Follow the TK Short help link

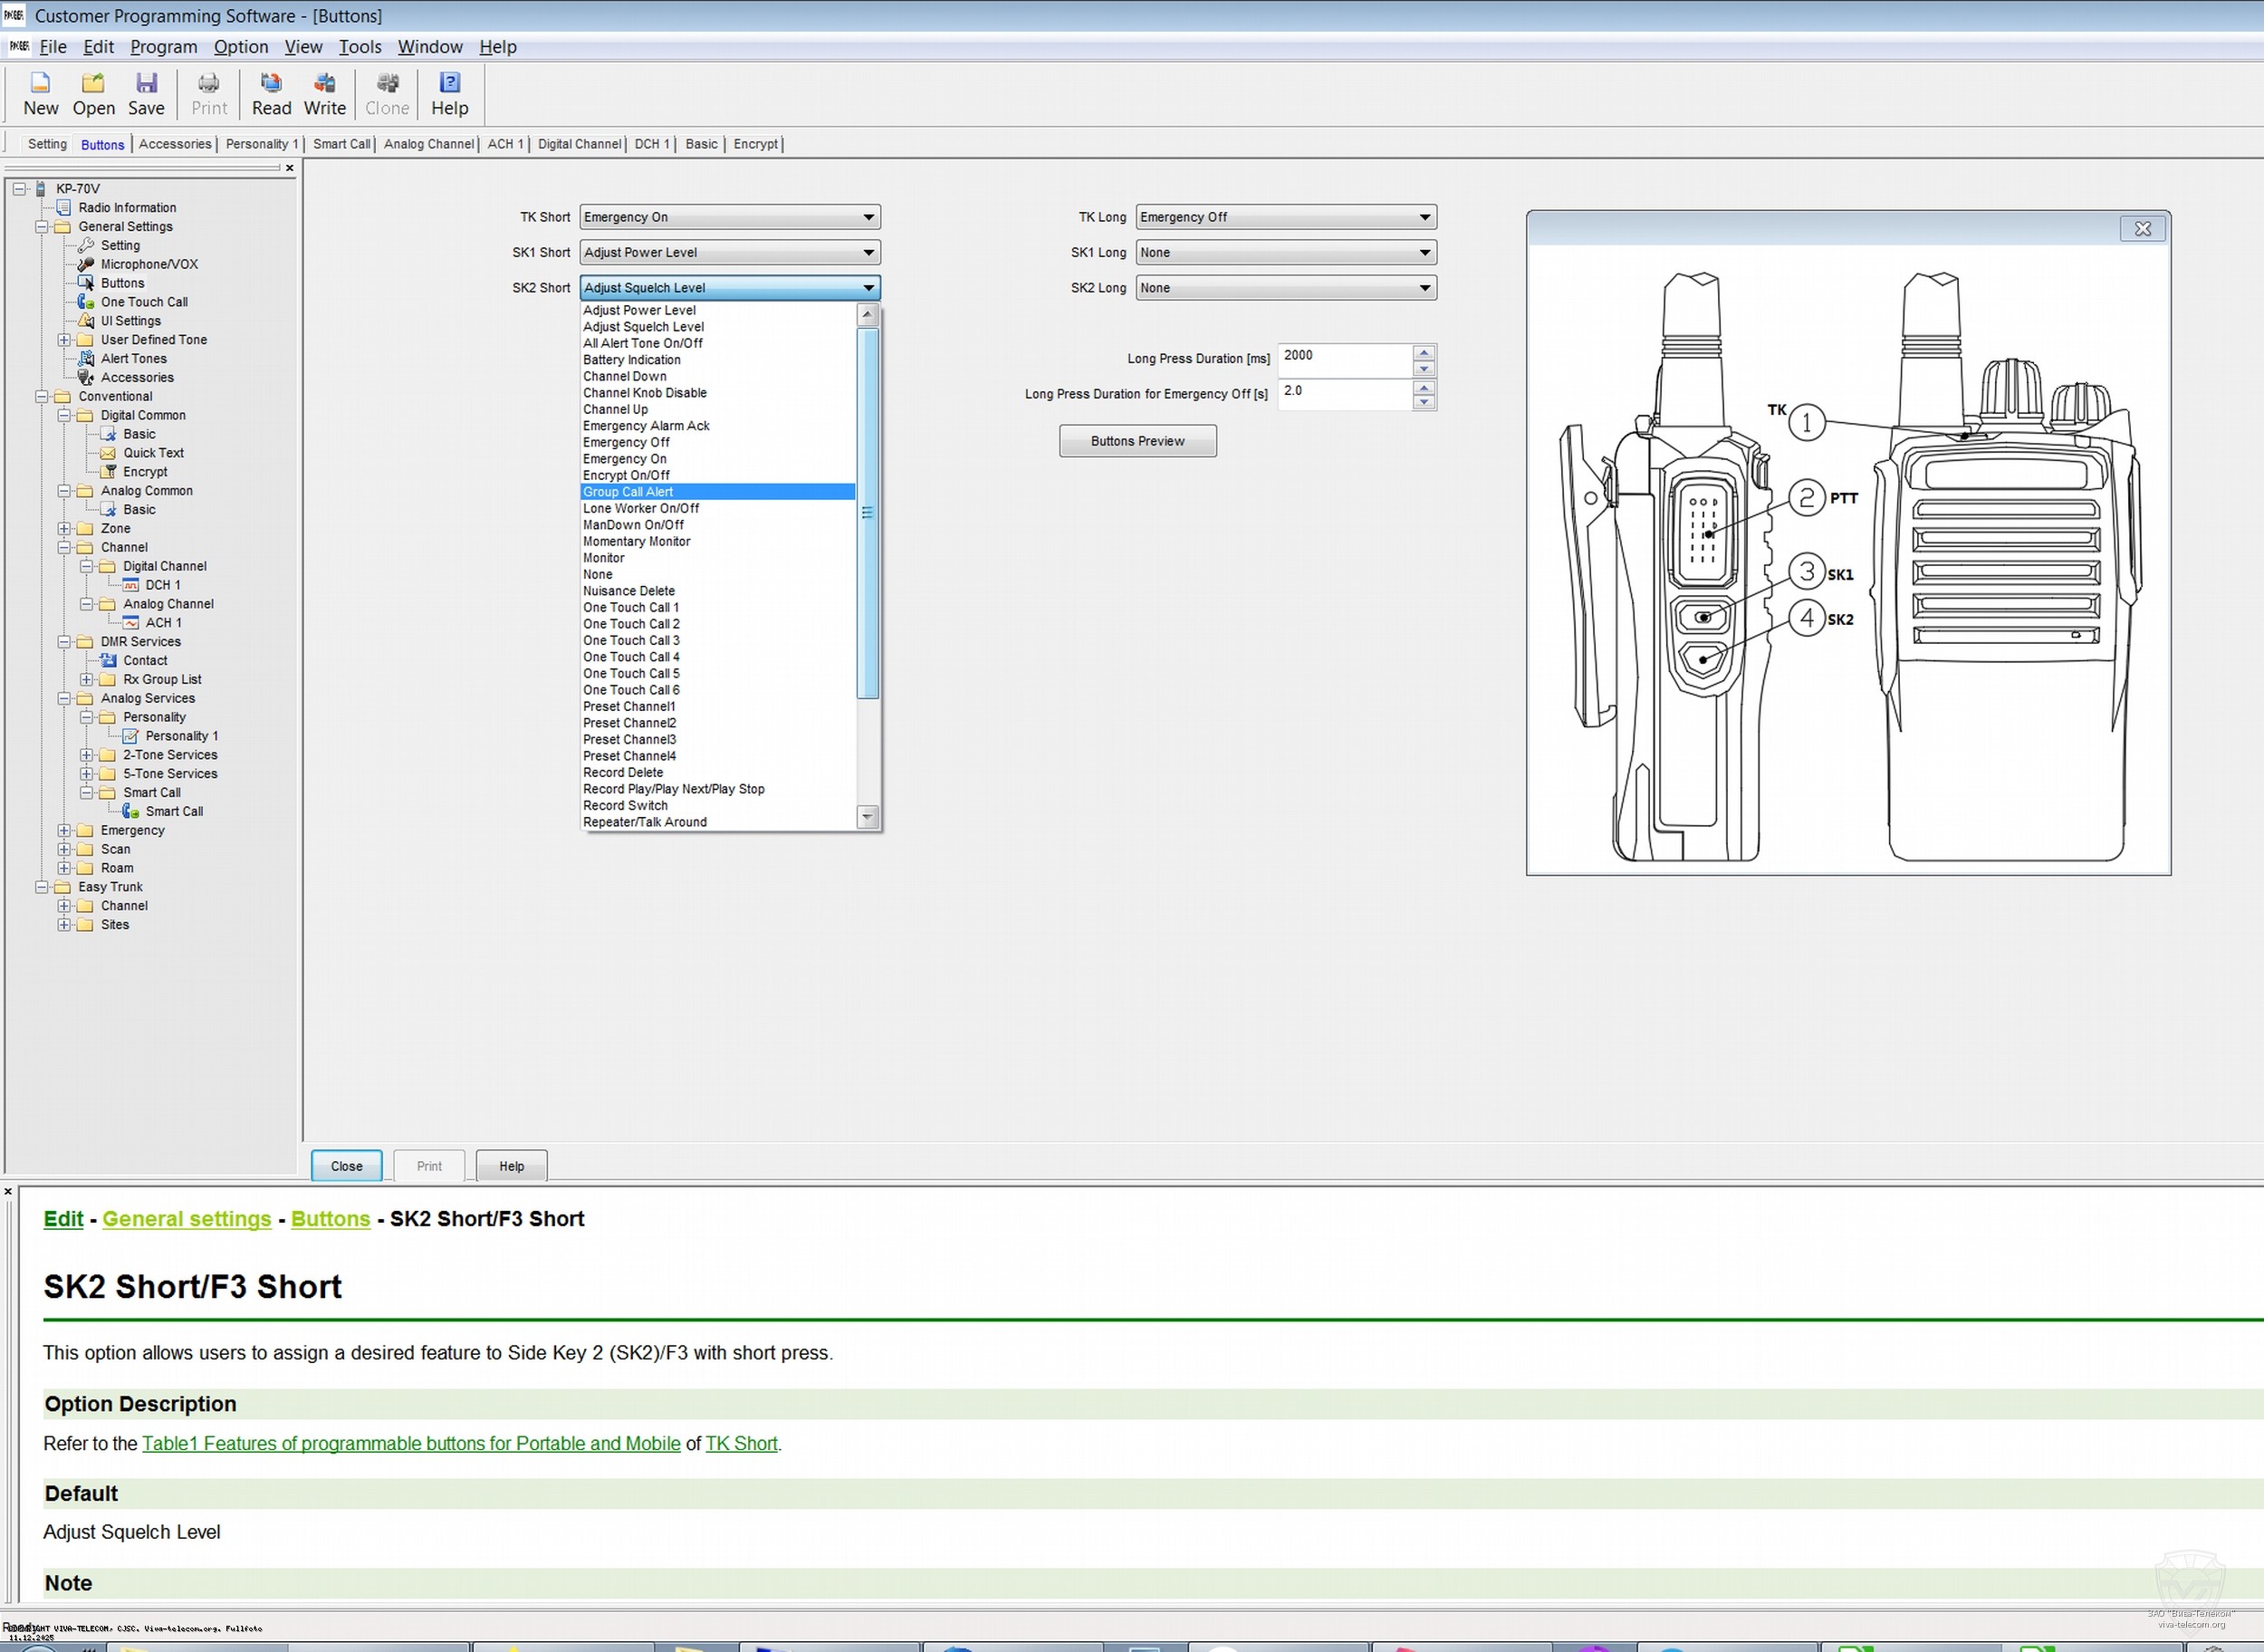click(x=741, y=1443)
